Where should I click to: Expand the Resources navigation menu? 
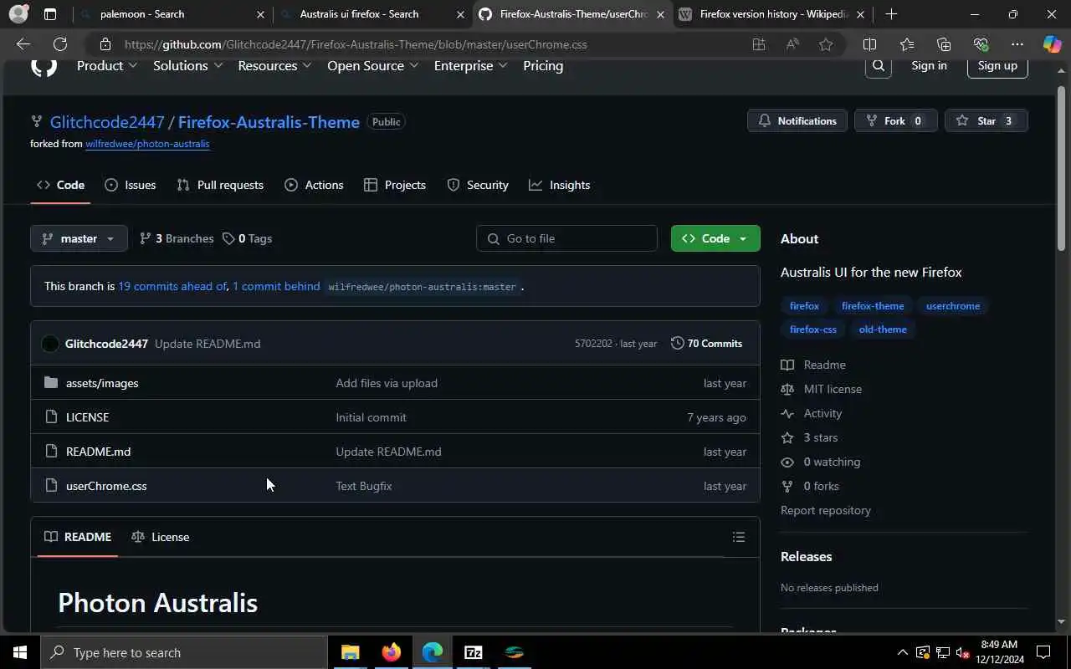coord(274,66)
